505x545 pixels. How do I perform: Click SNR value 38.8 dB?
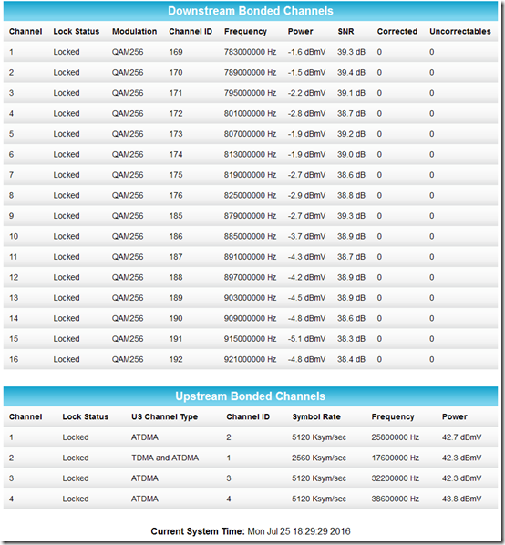pos(351,196)
